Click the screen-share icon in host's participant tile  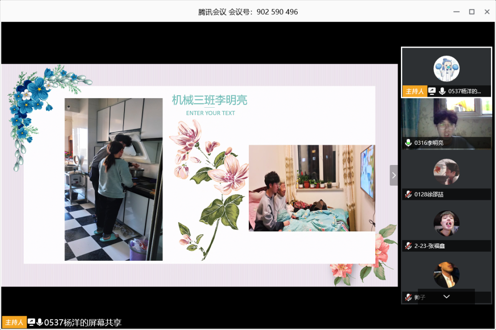(x=432, y=91)
